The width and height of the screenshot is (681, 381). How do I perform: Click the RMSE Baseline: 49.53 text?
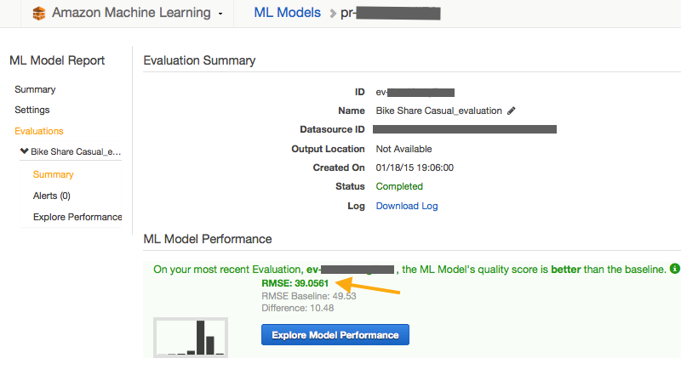pyautogui.click(x=309, y=296)
